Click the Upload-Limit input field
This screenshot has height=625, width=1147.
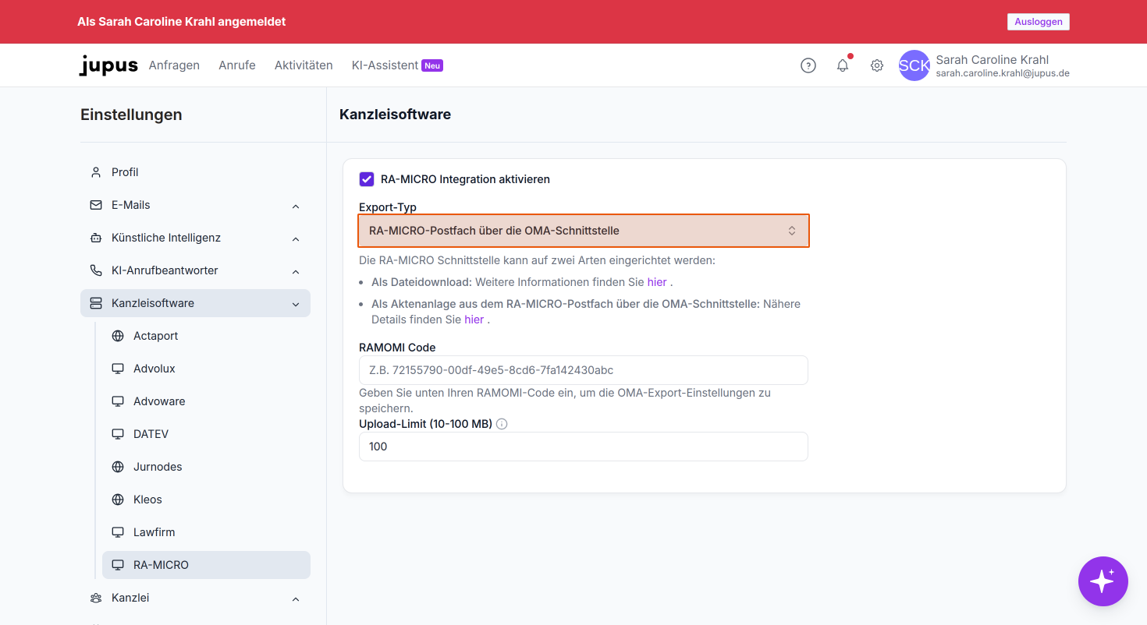tap(584, 447)
